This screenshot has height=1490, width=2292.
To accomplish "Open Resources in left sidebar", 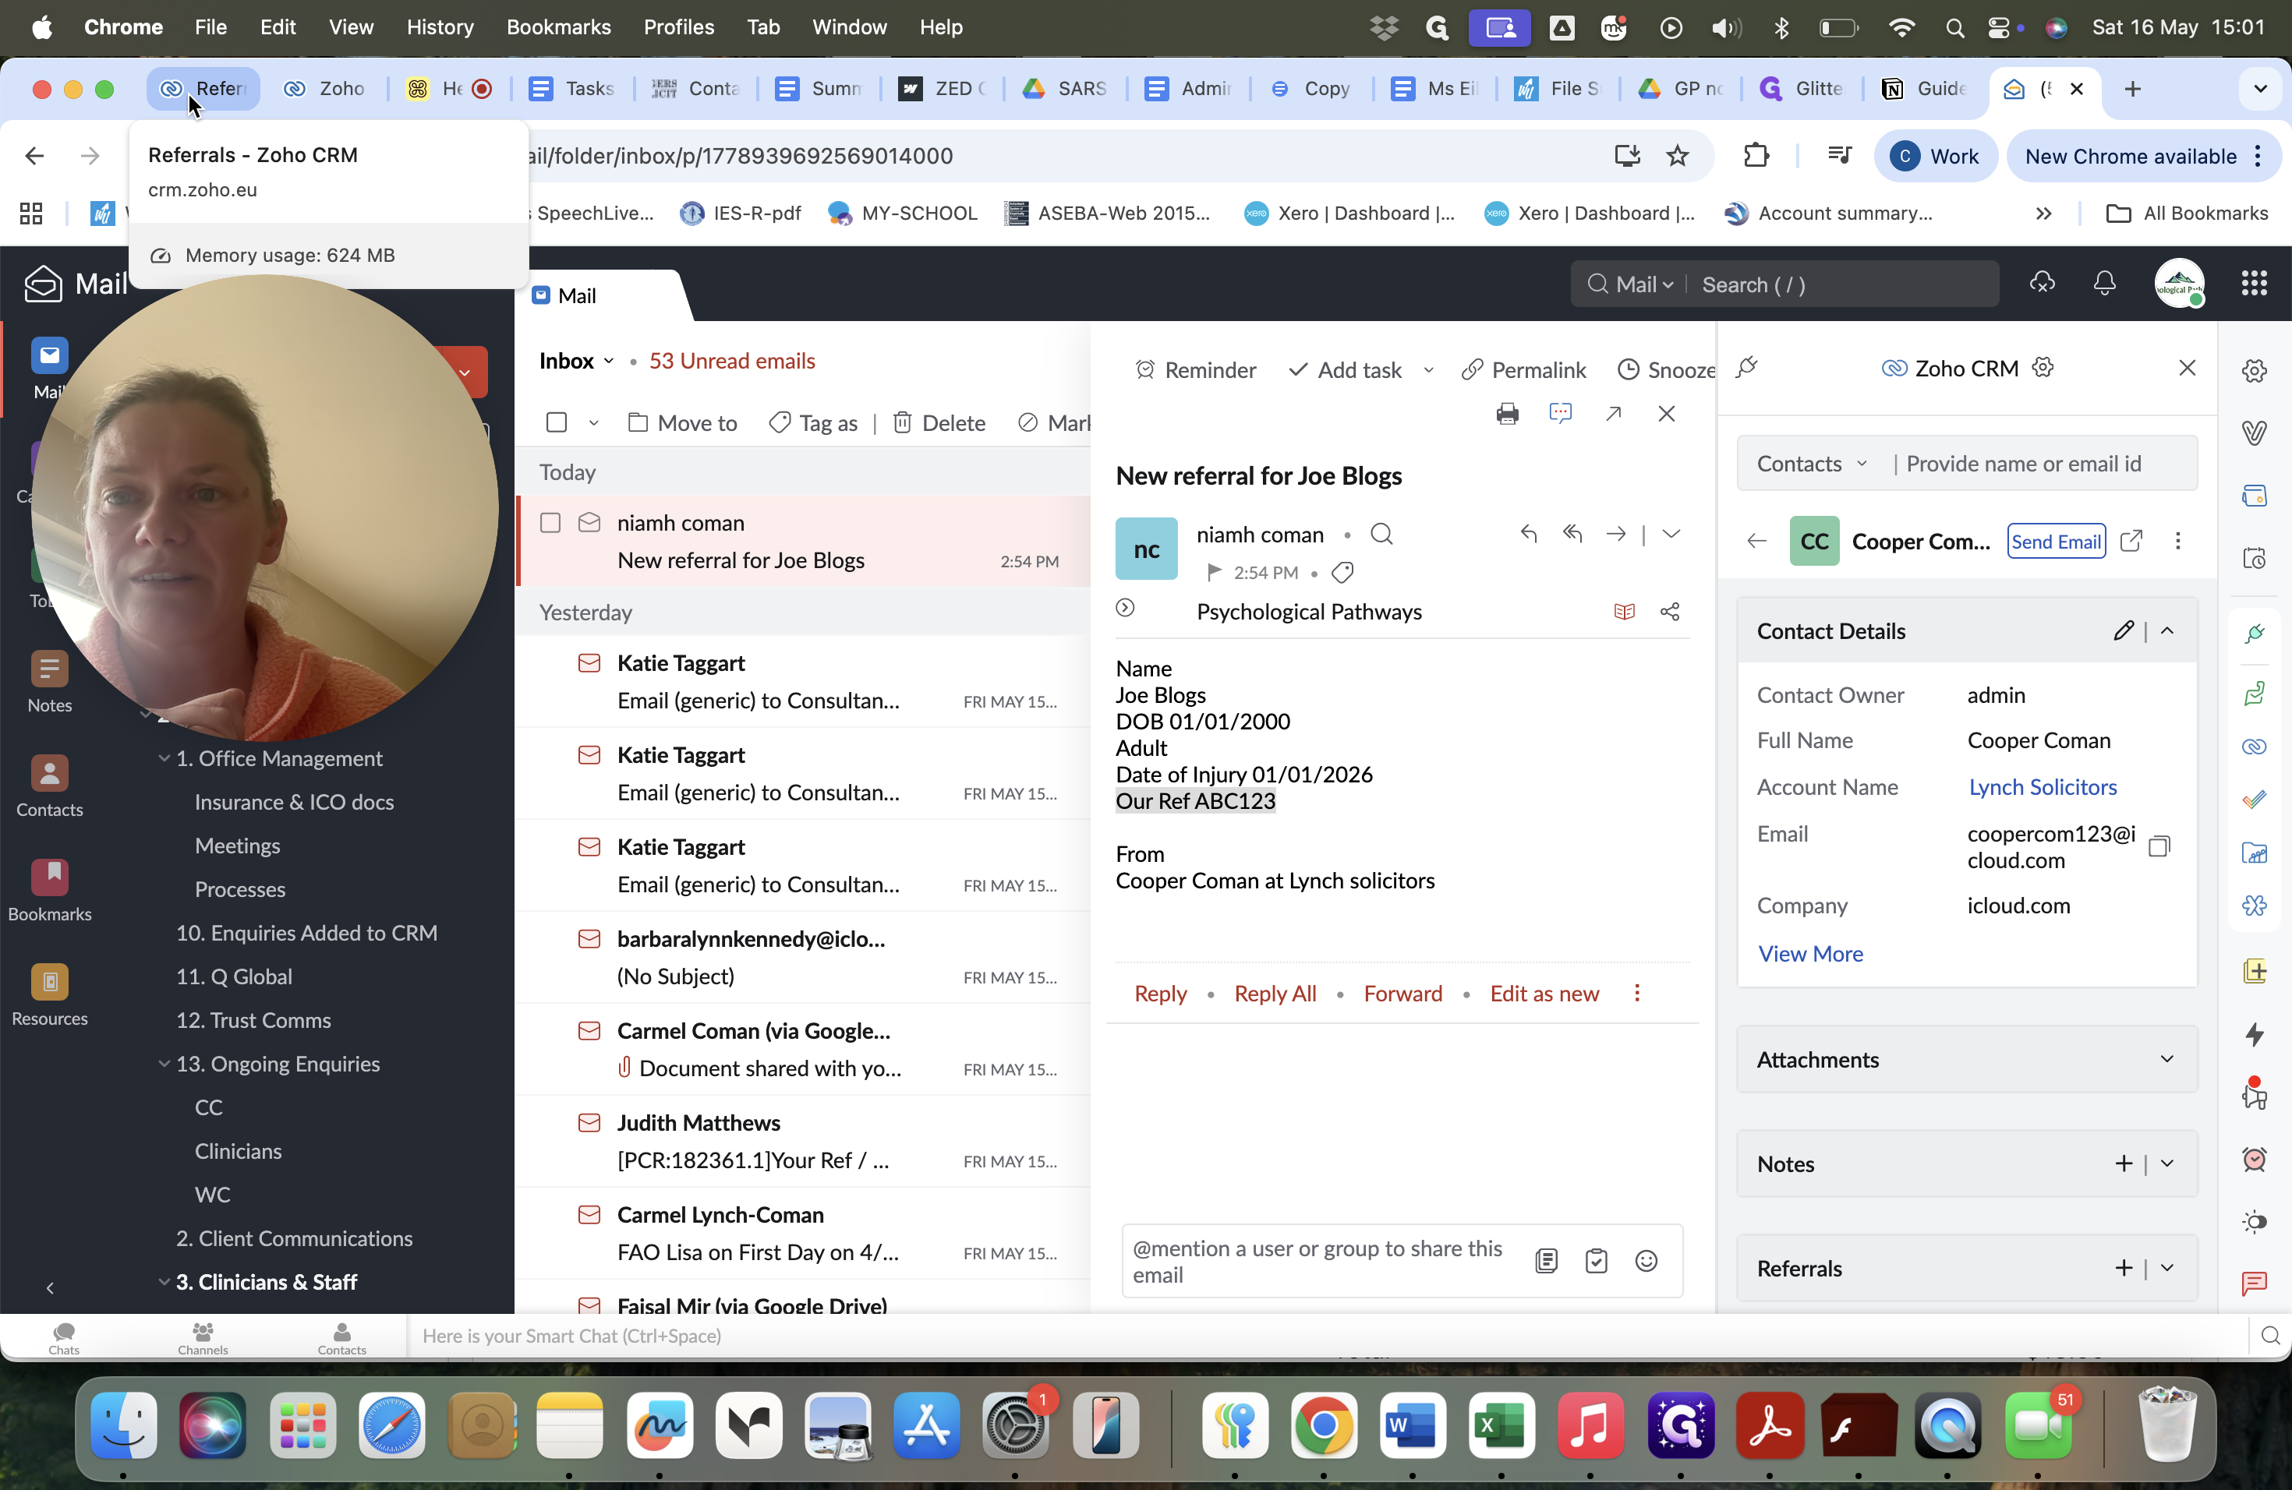I will tap(49, 995).
